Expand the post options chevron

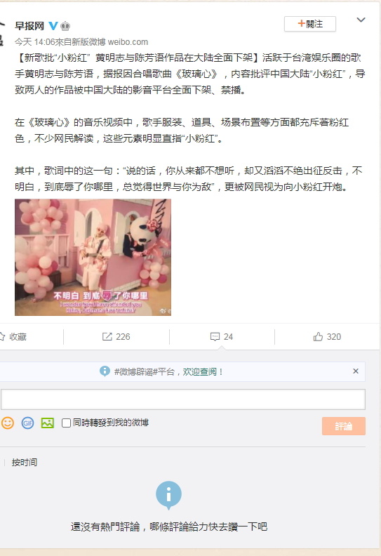pyautogui.click(x=361, y=20)
